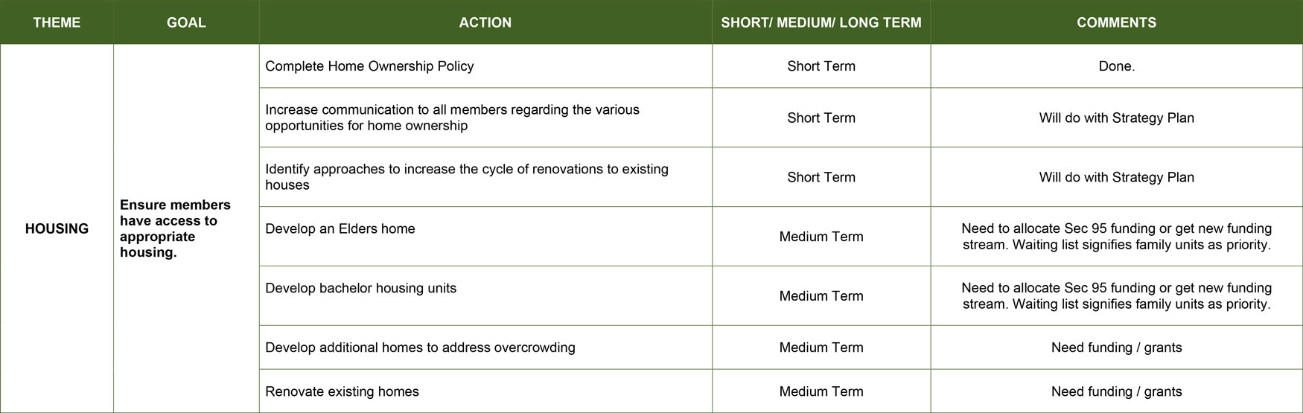Select the Develop an Elders home action
Viewport: 1303px width, 413px height.
pos(340,228)
